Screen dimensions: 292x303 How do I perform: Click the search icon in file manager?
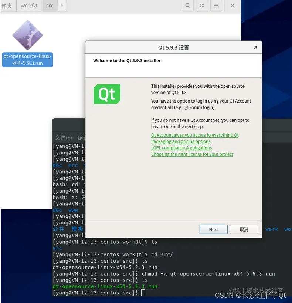tap(188, 6)
